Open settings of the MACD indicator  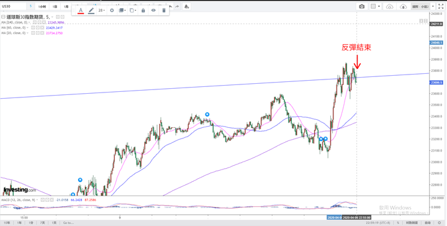tap(47, 200)
